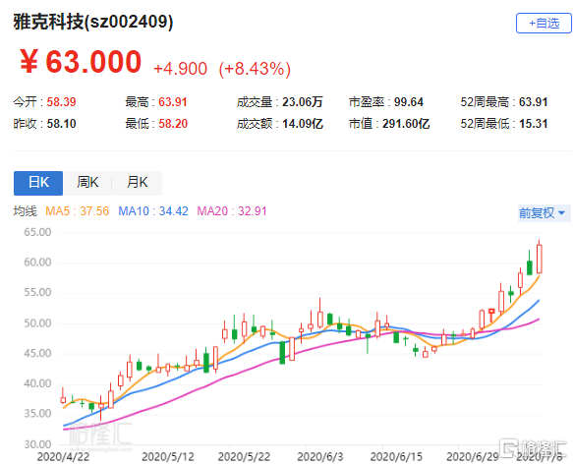Screen dimensions: 573x465
Task: Click the turnover value 14.09亿
Action: tap(303, 124)
